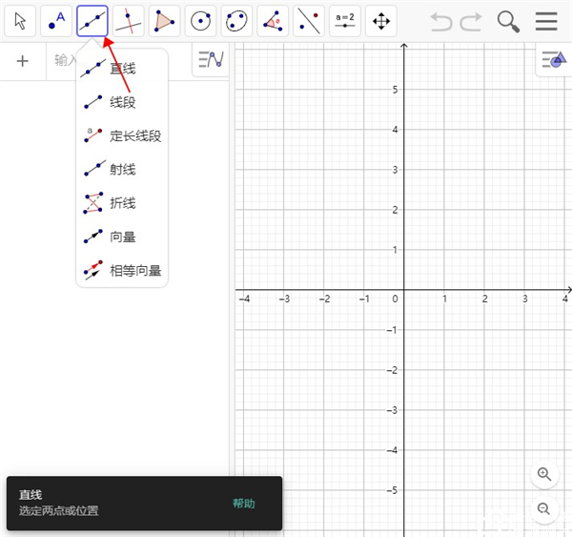Select the Ellipse tool
This screenshot has height=537, width=572.
(236, 20)
